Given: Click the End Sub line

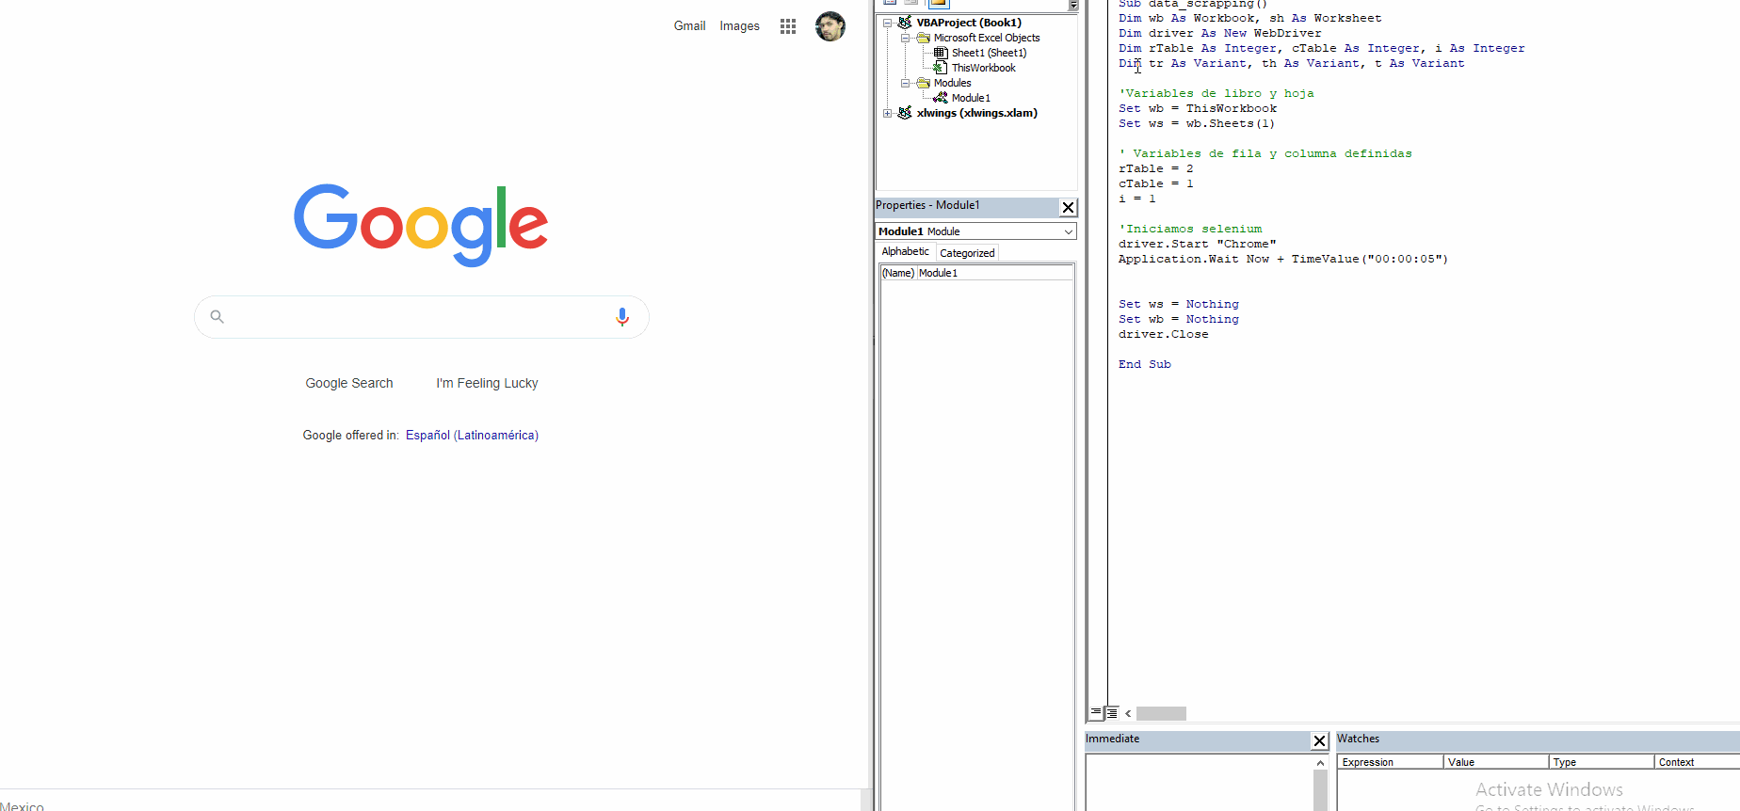Looking at the screenshot, I should (x=1144, y=364).
